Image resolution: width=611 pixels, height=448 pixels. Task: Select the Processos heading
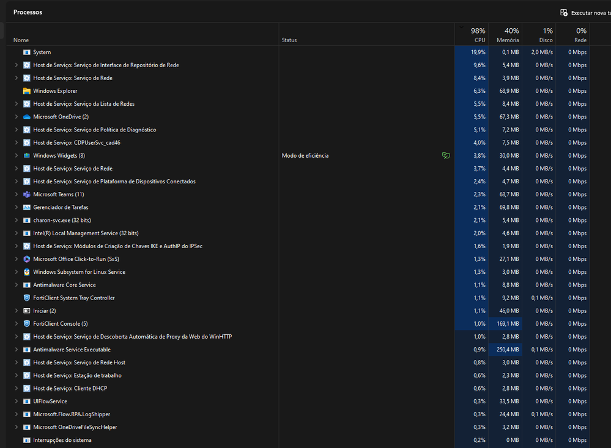tap(28, 12)
